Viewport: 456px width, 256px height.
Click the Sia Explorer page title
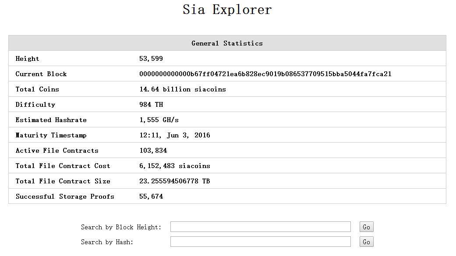227,10
